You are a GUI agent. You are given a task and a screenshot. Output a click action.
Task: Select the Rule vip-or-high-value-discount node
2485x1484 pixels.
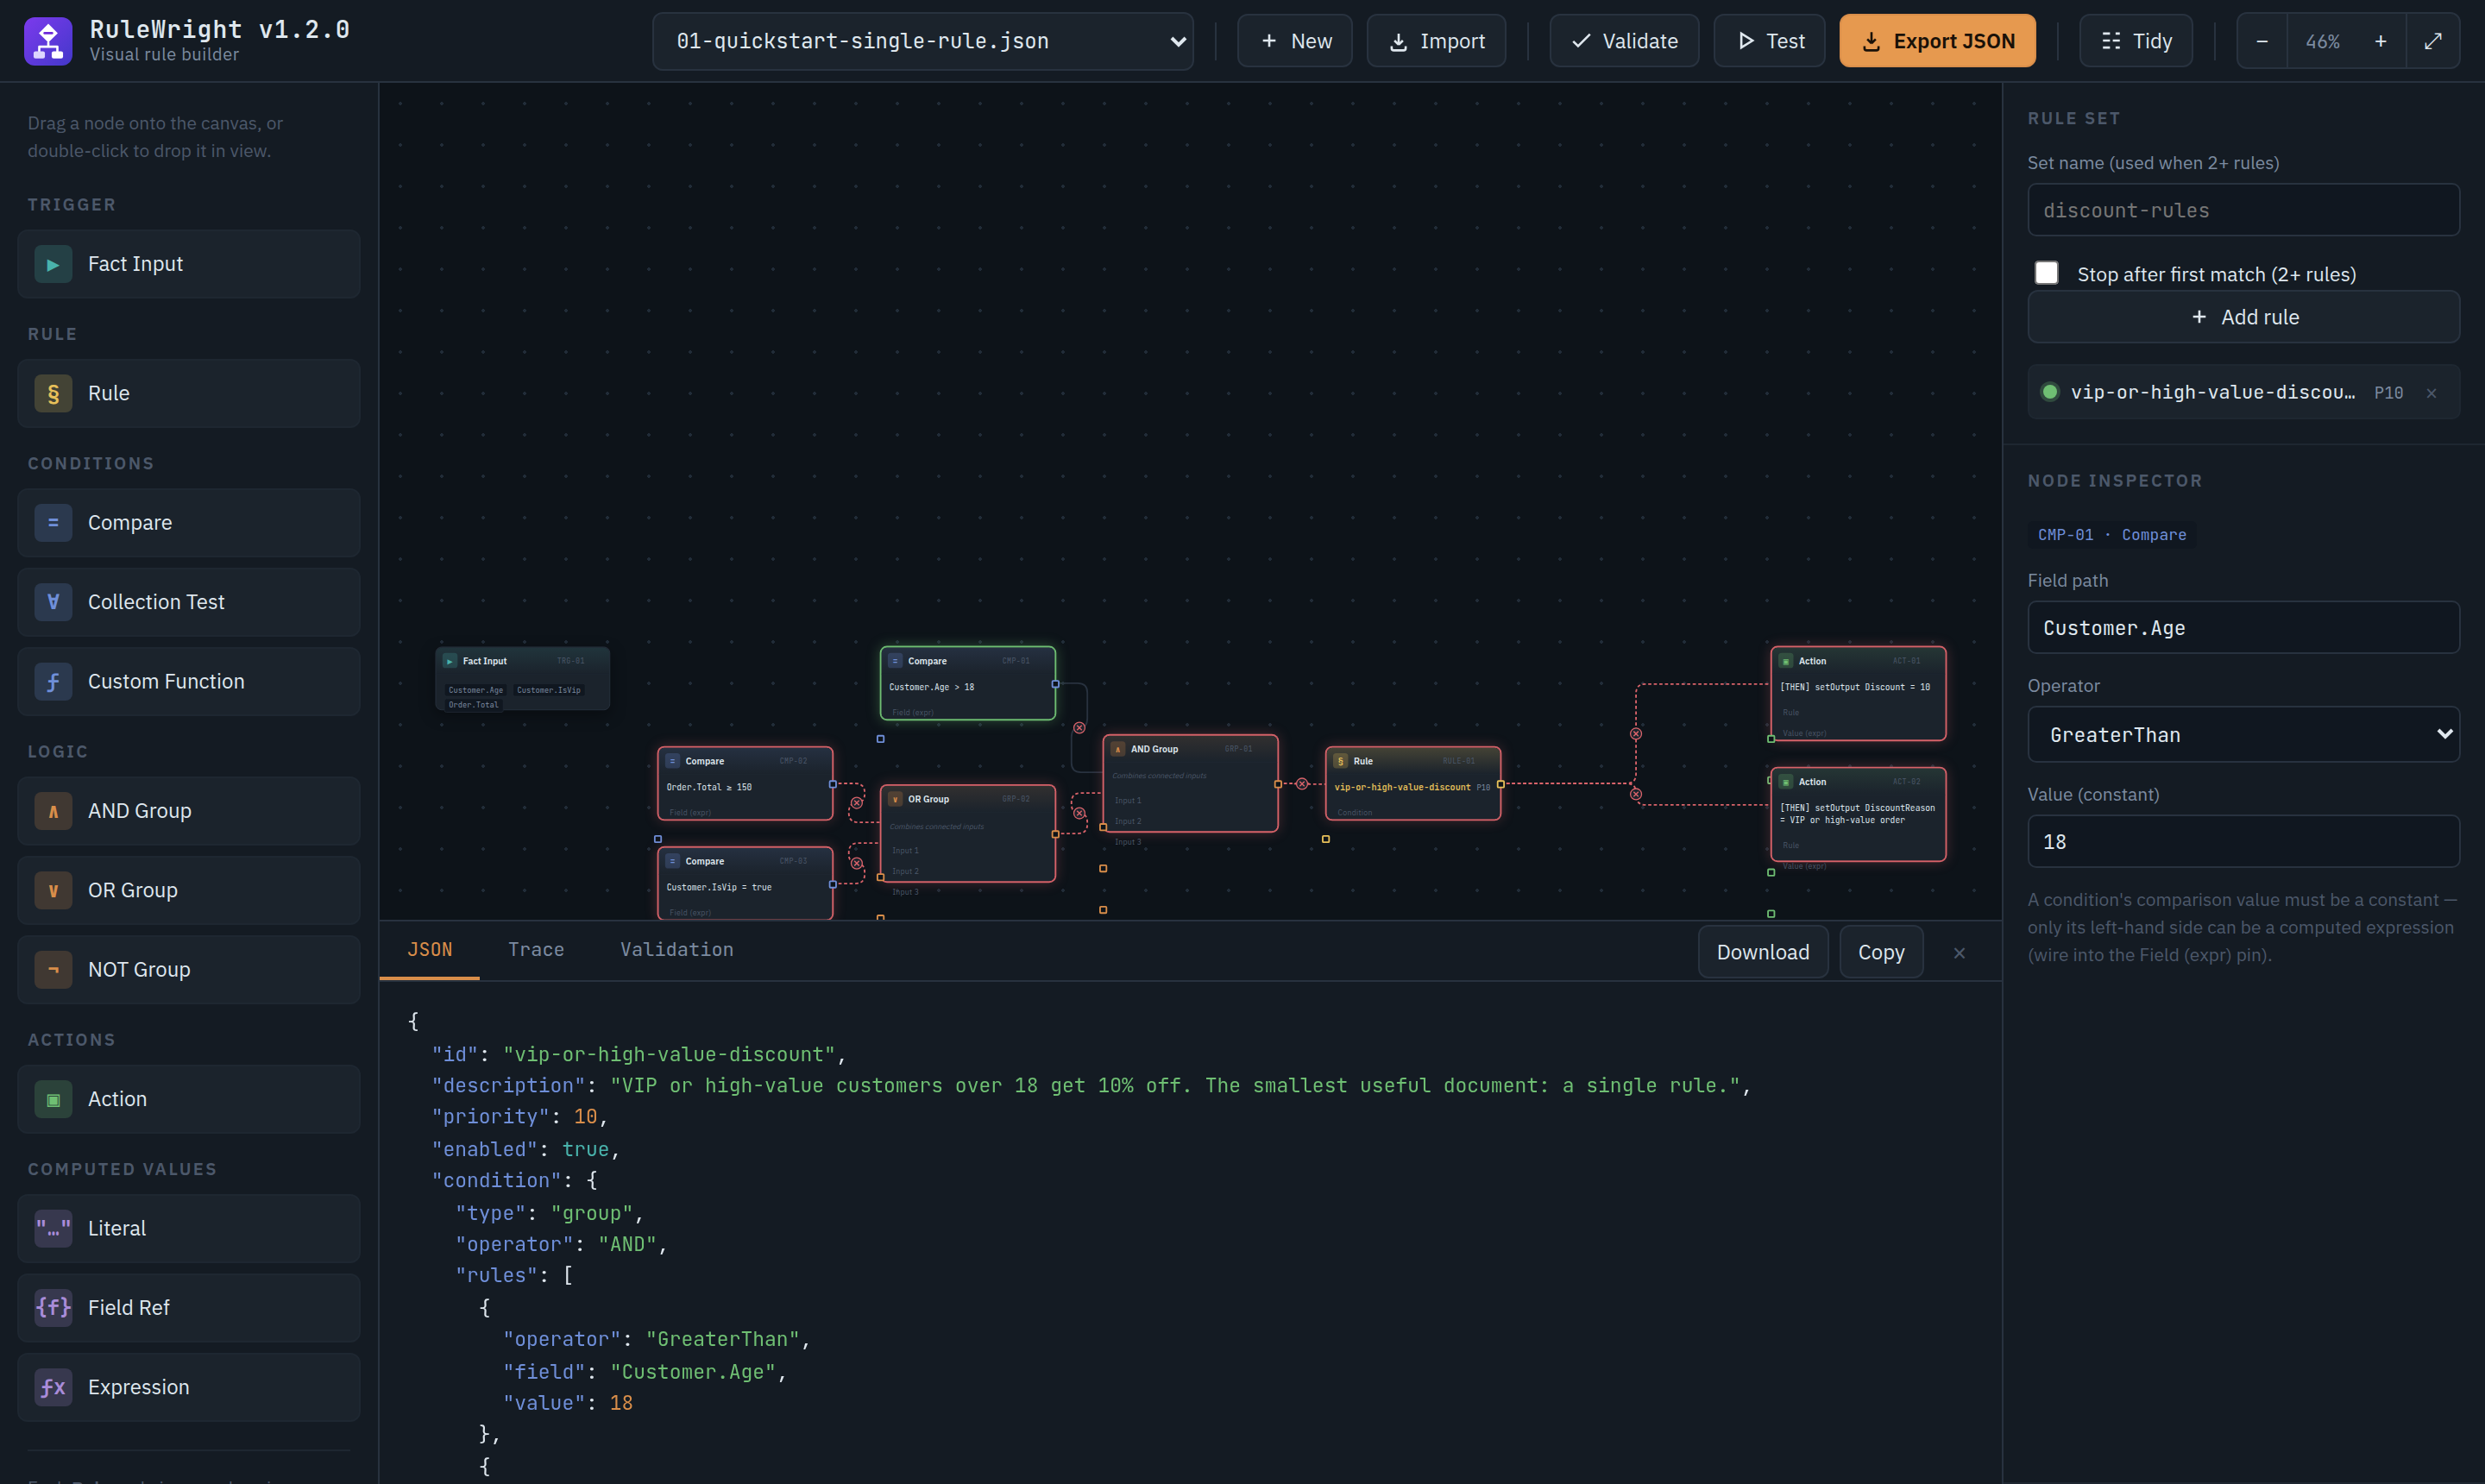pyautogui.click(x=1413, y=784)
